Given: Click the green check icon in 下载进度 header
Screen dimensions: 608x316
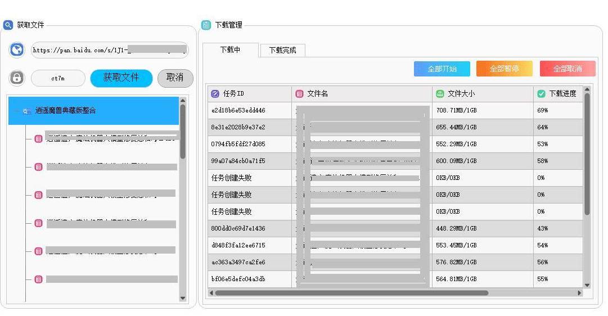Looking at the screenshot, I should point(541,93).
